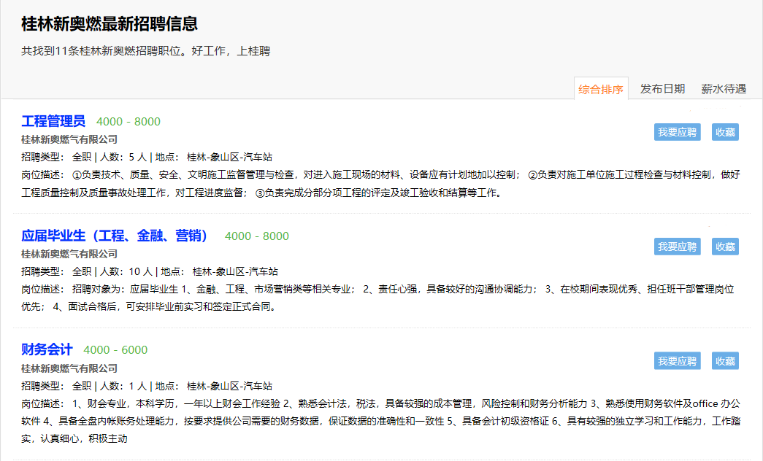Bookmark 财务会计 job with 收藏 button
Image resolution: width=763 pixels, height=461 pixels.
click(x=725, y=361)
